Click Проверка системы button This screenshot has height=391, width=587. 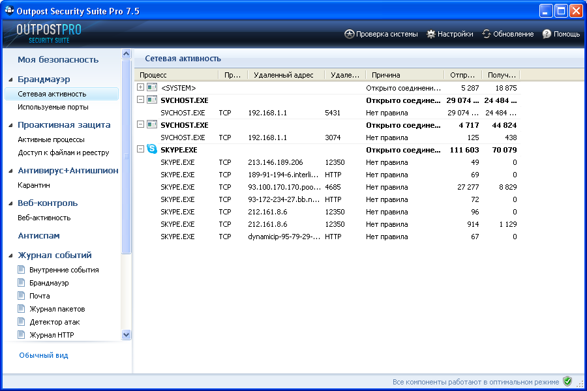(x=381, y=34)
